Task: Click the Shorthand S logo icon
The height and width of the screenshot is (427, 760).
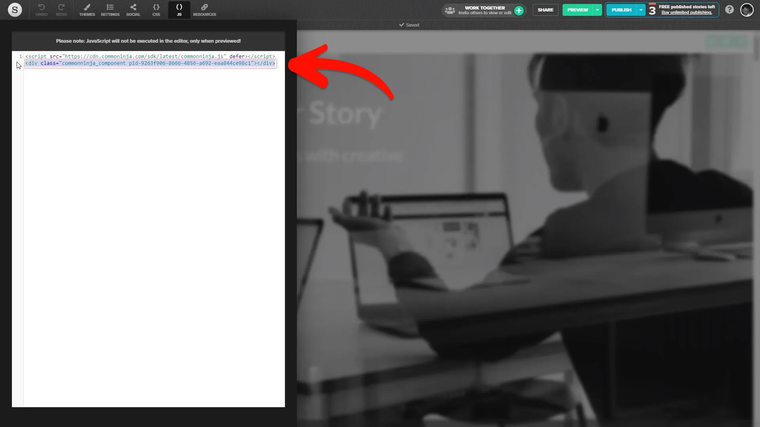Action: tap(15, 10)
